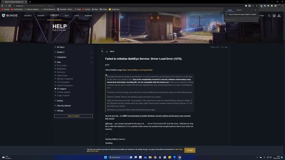This screenshot has width=285, height=160.
Task: Open the Code of Conduct button
Action: click(x=73, y=116)
